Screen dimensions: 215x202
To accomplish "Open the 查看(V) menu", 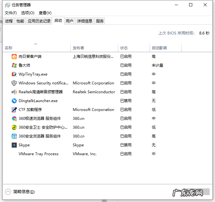I will tap(45, 13).
